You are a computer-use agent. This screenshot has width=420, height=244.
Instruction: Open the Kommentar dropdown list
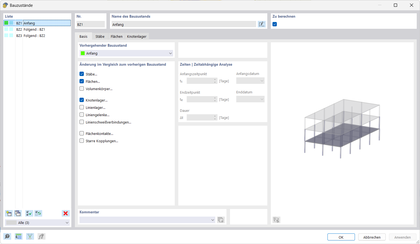[x=213, y=220]
